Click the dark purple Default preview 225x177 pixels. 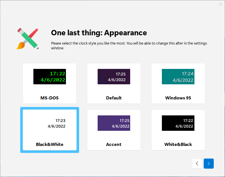114,77
